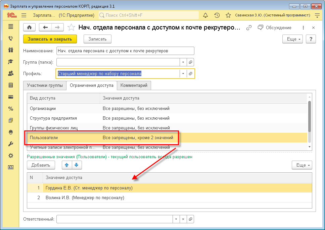Expand the Group (folder) dropdown arrow

(x=183, y=62)
